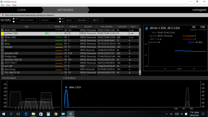Open the Security filter dropdown
This screenshot has width=208, height=117.
click(82, 20)
